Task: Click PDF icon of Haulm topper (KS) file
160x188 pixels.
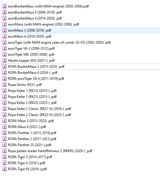Action: coord(5,61)
